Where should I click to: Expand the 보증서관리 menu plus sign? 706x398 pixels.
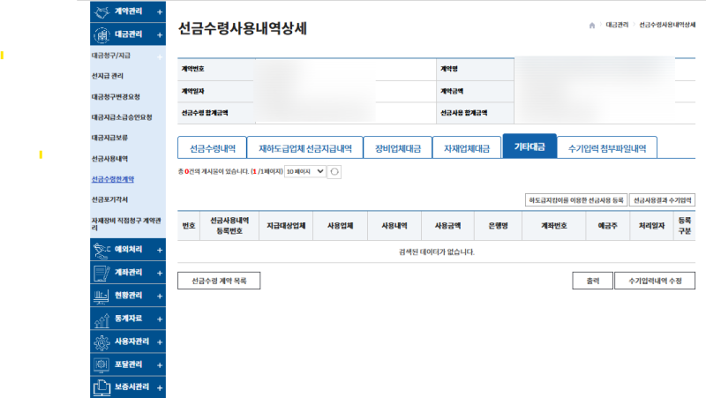[x=160, y=387]
